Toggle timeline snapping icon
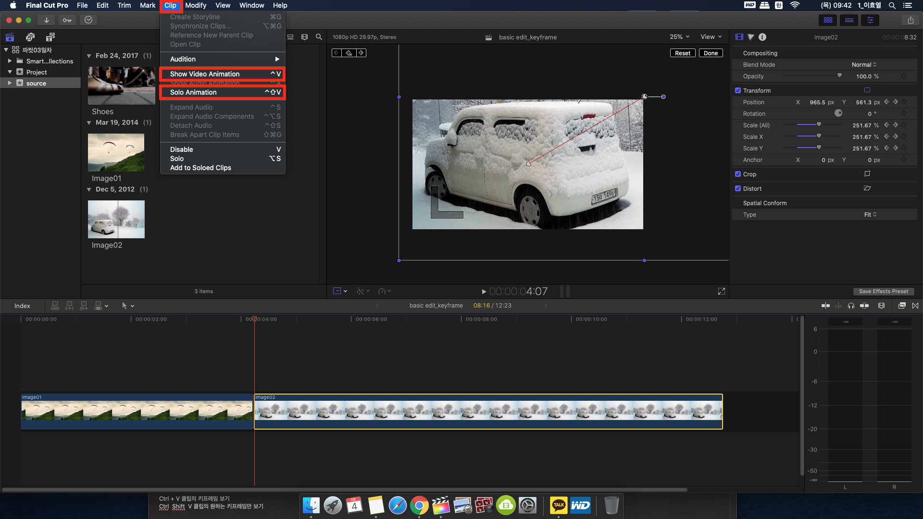923x519 pixels. point(864,306)
